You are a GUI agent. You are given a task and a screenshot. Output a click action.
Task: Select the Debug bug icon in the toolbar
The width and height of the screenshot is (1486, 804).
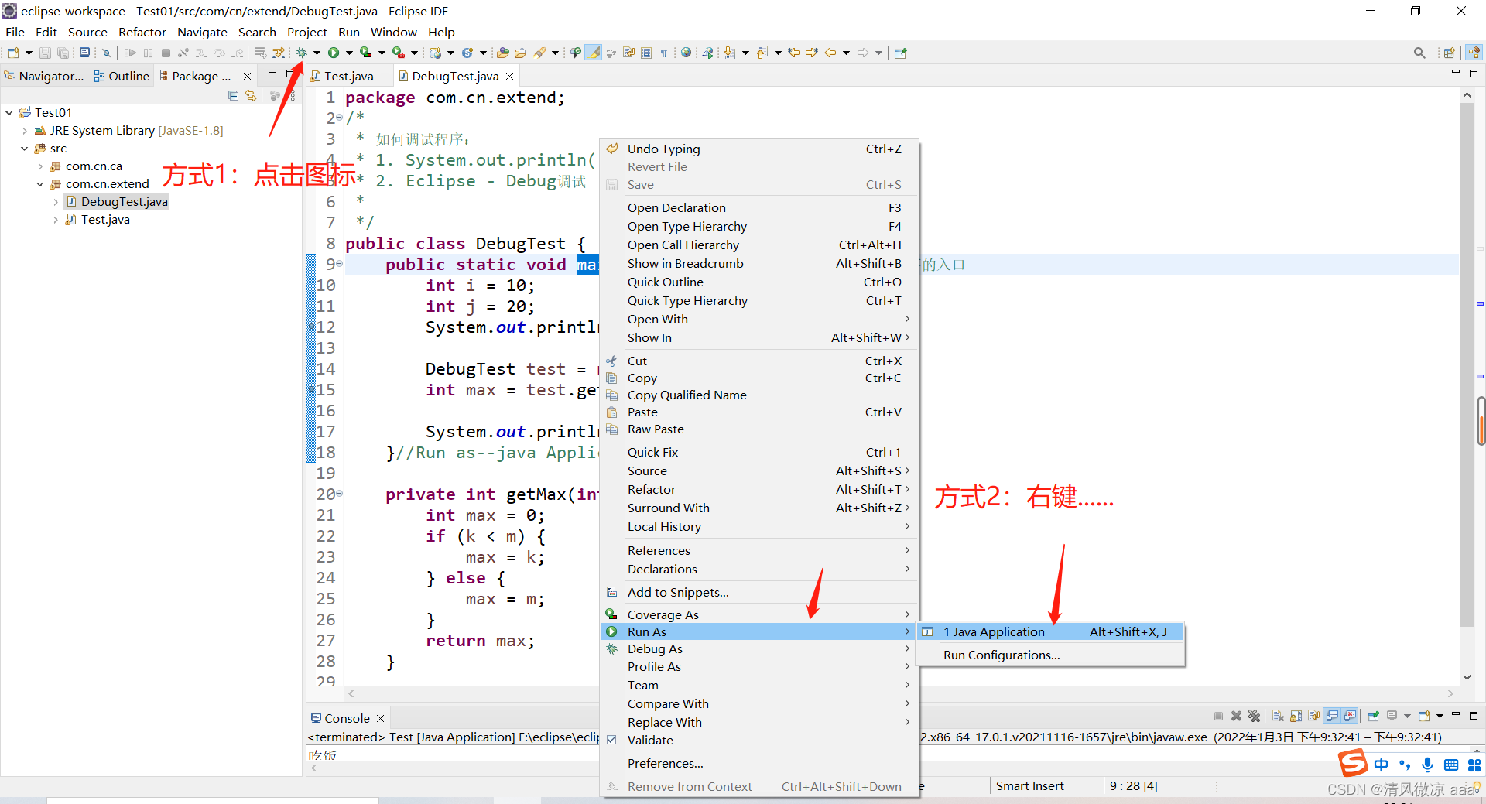pyautogui.click(x=302, y=53)
